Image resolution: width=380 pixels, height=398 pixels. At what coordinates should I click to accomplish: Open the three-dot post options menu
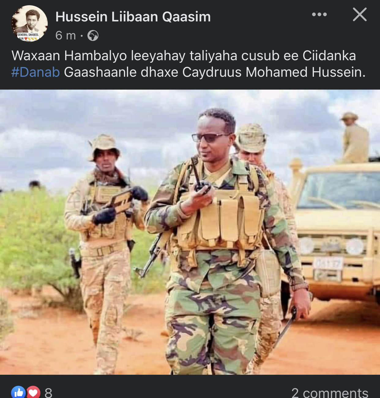point(319,14)
